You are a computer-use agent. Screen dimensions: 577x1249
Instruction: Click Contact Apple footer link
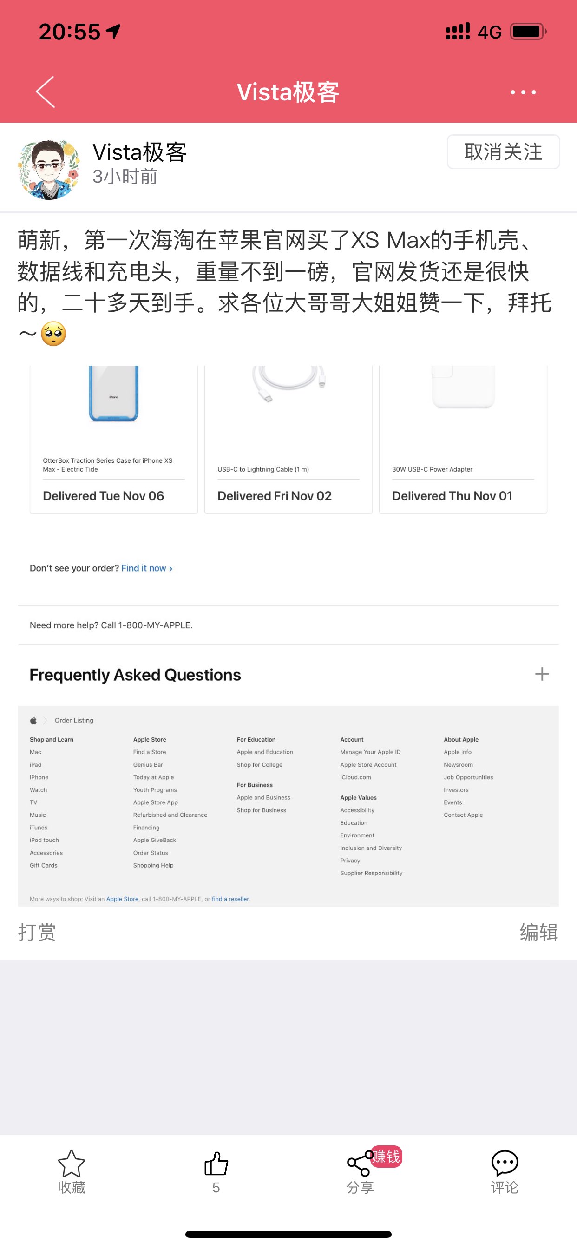(463, 815)
